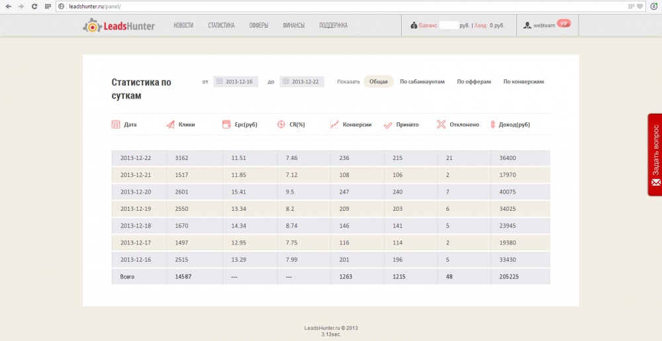Image resolution: width=662 pixels, height=341 pixels.
Task: Switch to По конверсиям tab
Action: pos(524,82)
